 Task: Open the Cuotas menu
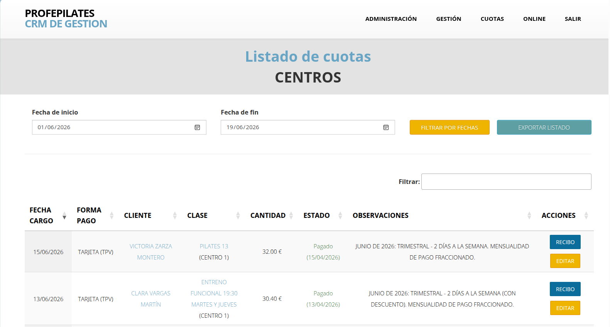(x=492, y=19)
